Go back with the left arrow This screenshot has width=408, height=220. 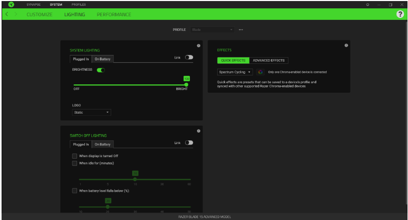click(x=7, y=14)
